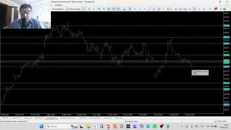Open the Справка menu
Screen dimensions: 231x130
58,5
